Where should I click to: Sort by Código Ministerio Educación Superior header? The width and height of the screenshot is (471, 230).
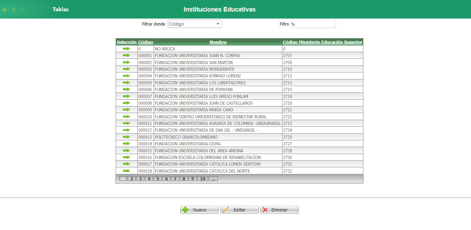[323, 42]
